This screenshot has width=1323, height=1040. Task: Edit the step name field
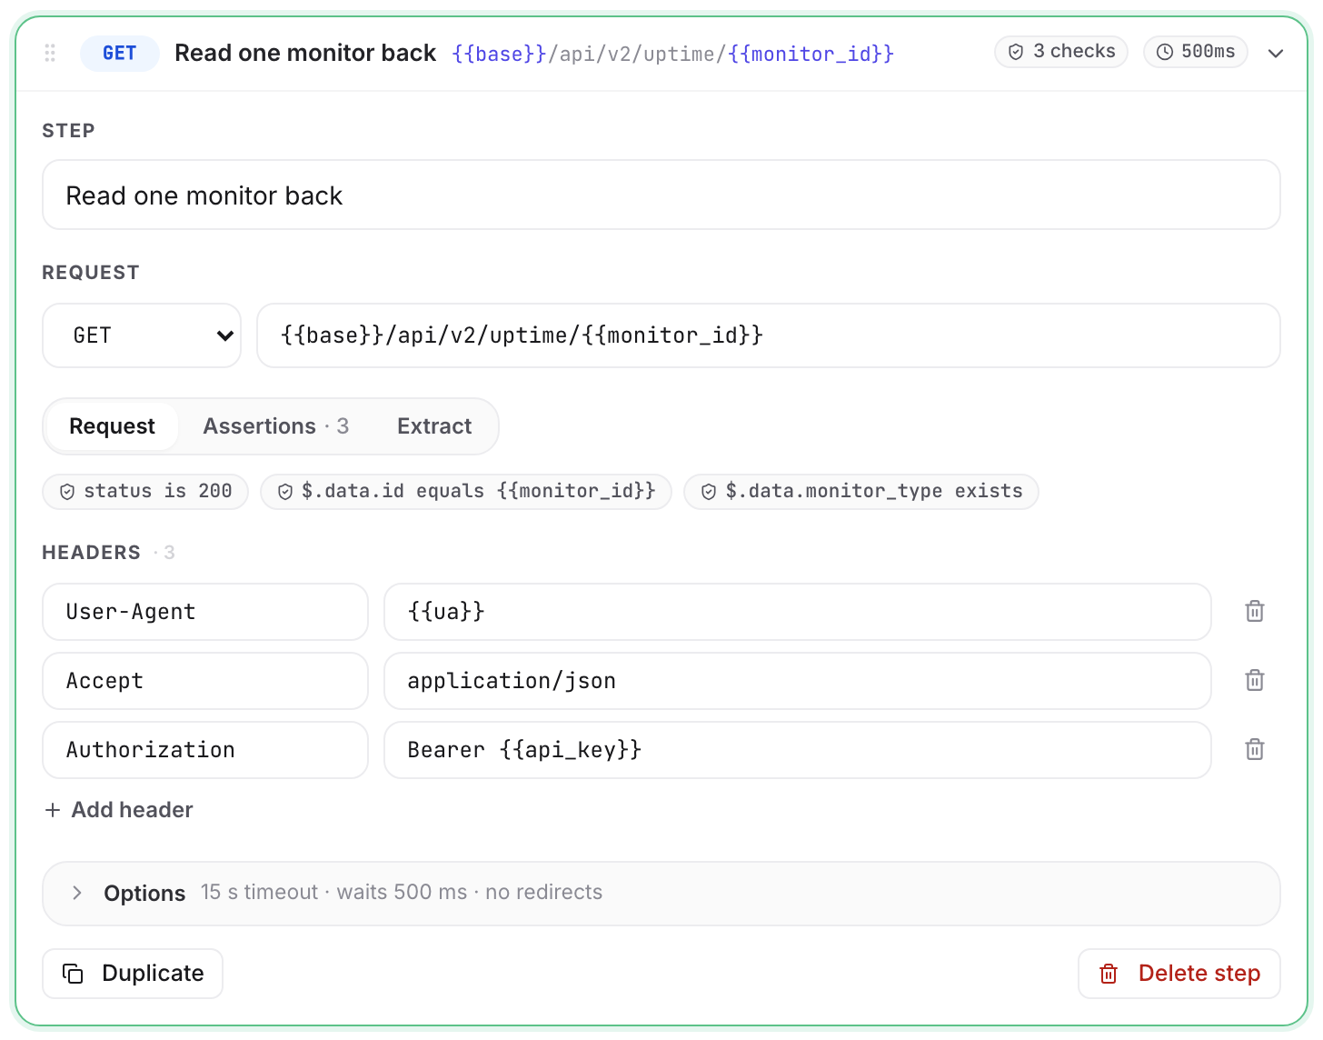[x=661, y=195]
